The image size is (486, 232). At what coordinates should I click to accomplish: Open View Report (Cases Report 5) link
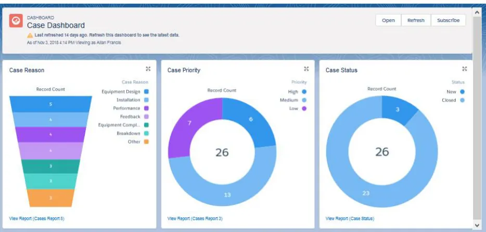(37, 218)
